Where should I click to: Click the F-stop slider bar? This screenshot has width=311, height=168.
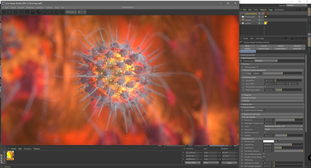[x=283, y=73]
